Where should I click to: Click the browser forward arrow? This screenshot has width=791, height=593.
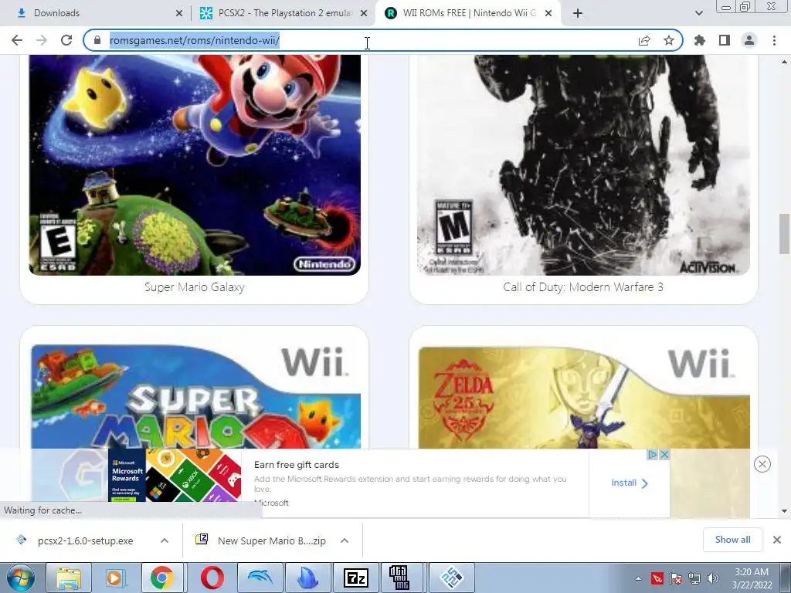42,40
